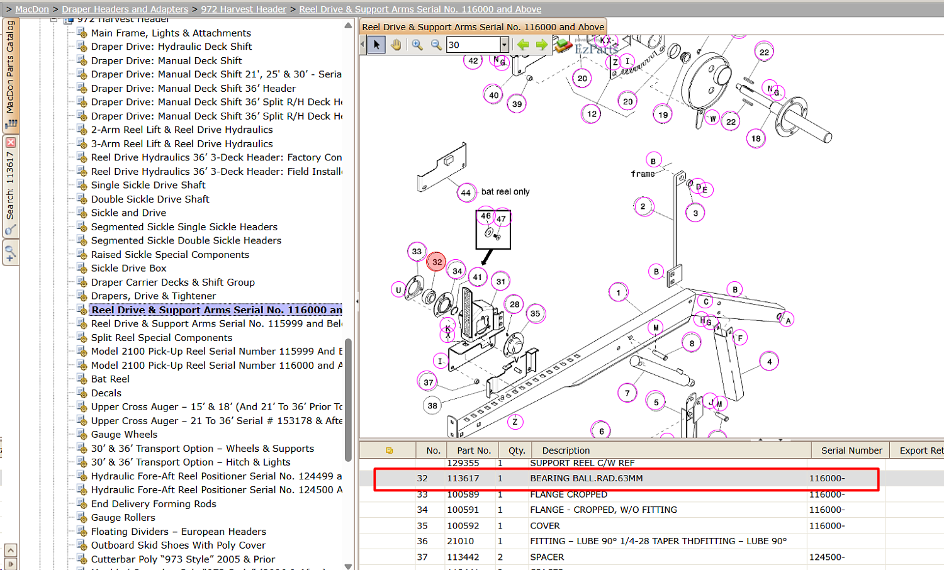Click the Segmented Sickle Single Sickle Headers icon
Viewport: 944px width, 570px height.
click(x=82, y=226)
